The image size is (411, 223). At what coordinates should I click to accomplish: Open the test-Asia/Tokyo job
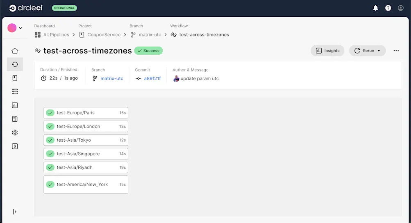[x=86, y=140]
